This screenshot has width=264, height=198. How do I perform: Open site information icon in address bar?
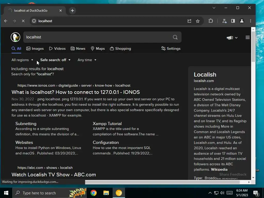coord(34,21)
